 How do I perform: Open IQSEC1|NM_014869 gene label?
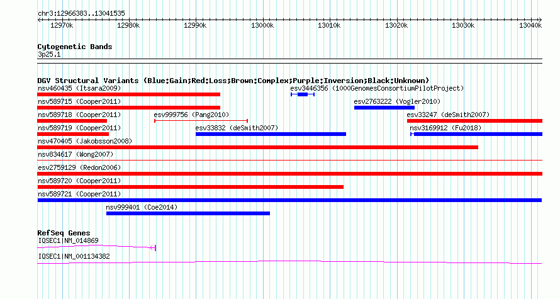click(68, 240)
